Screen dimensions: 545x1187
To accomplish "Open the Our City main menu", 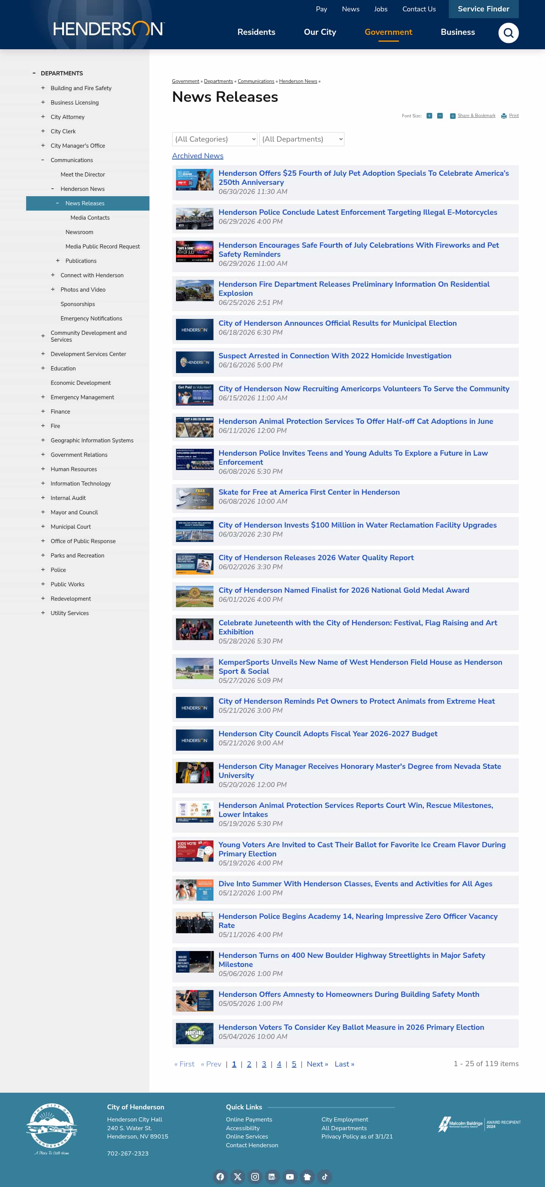I will pyautogui.click(x=320, y=32).
